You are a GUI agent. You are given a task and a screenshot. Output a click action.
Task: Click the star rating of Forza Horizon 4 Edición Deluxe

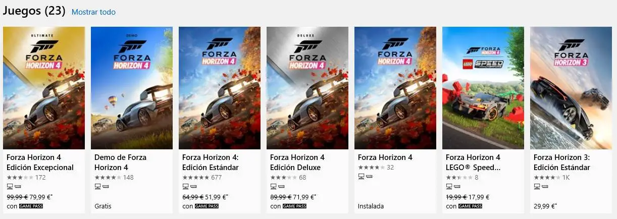click(283, 178)
